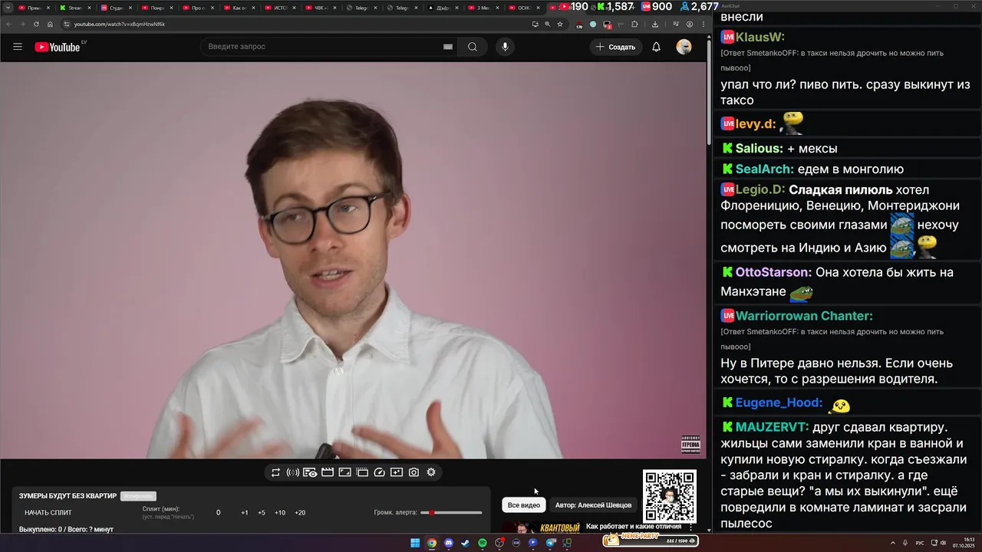Click chat username KlausW
The image size is (982, 552).
pos(760,37)
